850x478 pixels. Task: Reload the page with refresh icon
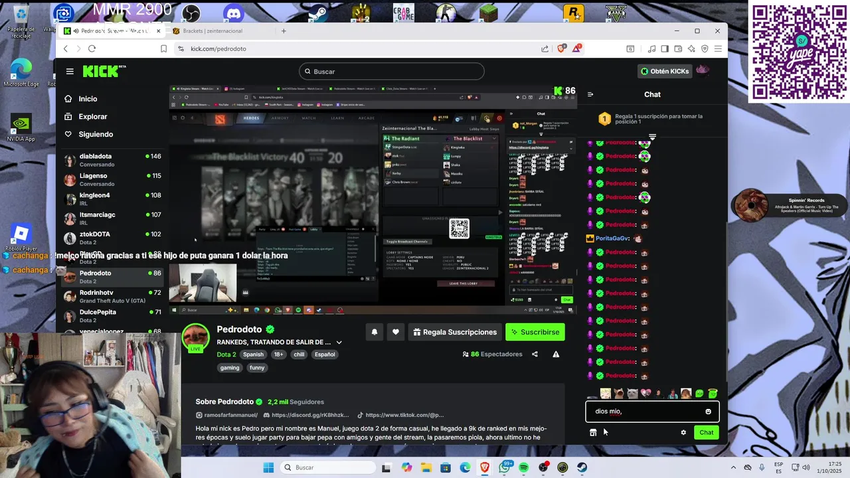92,48
